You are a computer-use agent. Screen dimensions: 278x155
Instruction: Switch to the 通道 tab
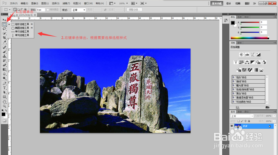point(240,112)
